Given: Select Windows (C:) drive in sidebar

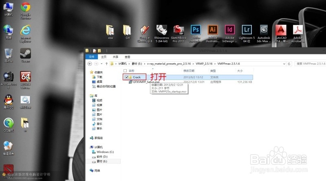Looking at the screenshot, I should (x=103, y=152).
